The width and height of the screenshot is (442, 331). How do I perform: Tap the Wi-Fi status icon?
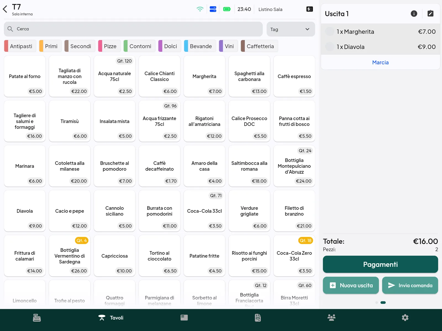point(200,9)
